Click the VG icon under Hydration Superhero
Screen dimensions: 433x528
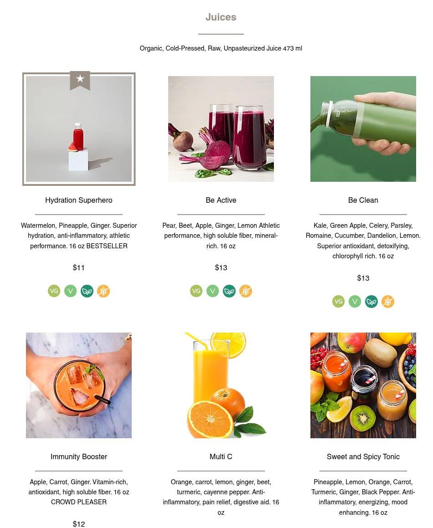54,291
